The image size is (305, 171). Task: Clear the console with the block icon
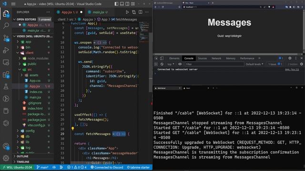click(x=162, y=64)
